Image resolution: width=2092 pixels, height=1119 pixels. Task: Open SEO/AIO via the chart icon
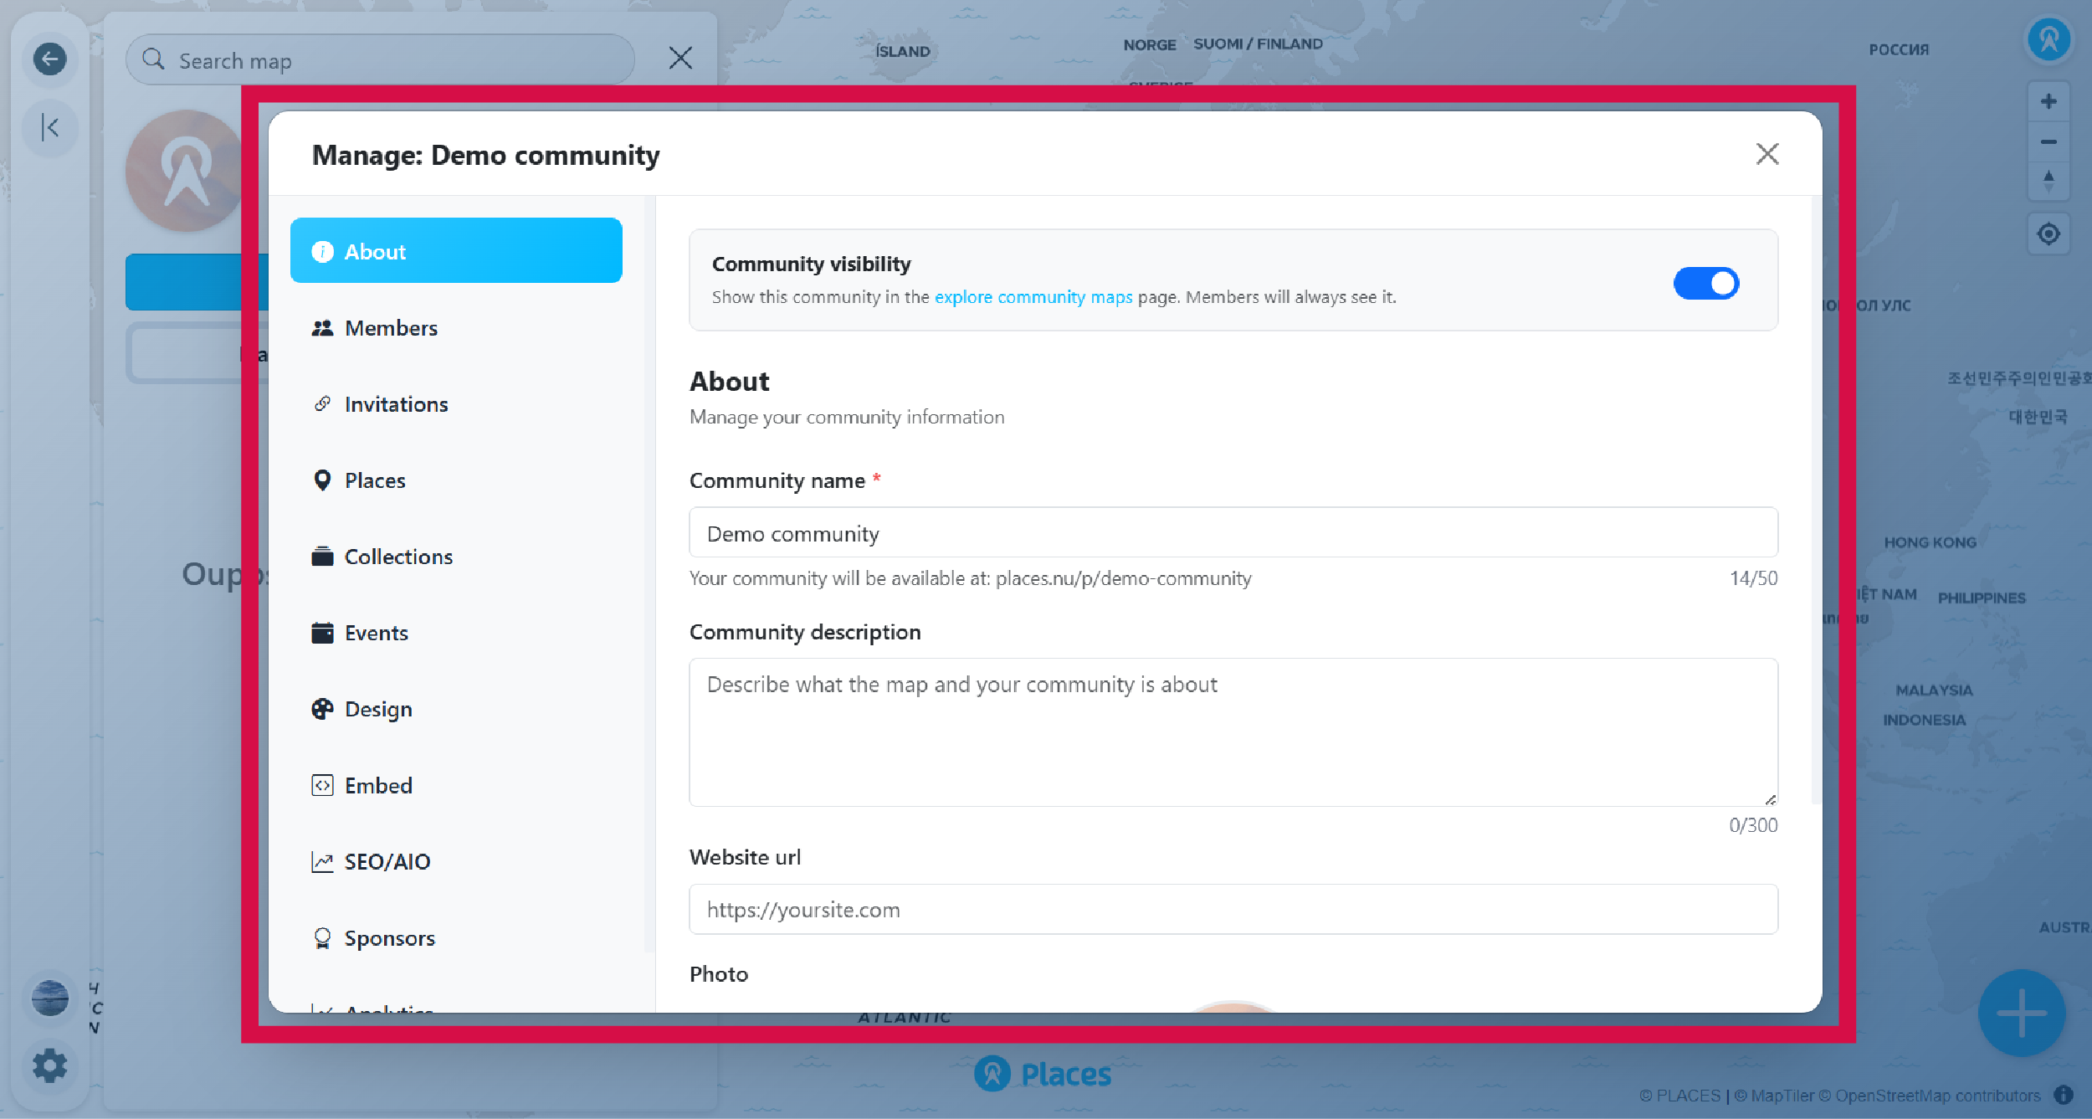click(323, 861)
